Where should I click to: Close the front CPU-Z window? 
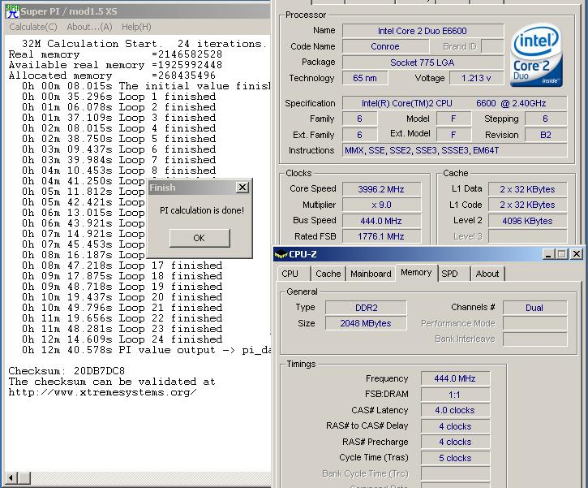coord(577,254)
